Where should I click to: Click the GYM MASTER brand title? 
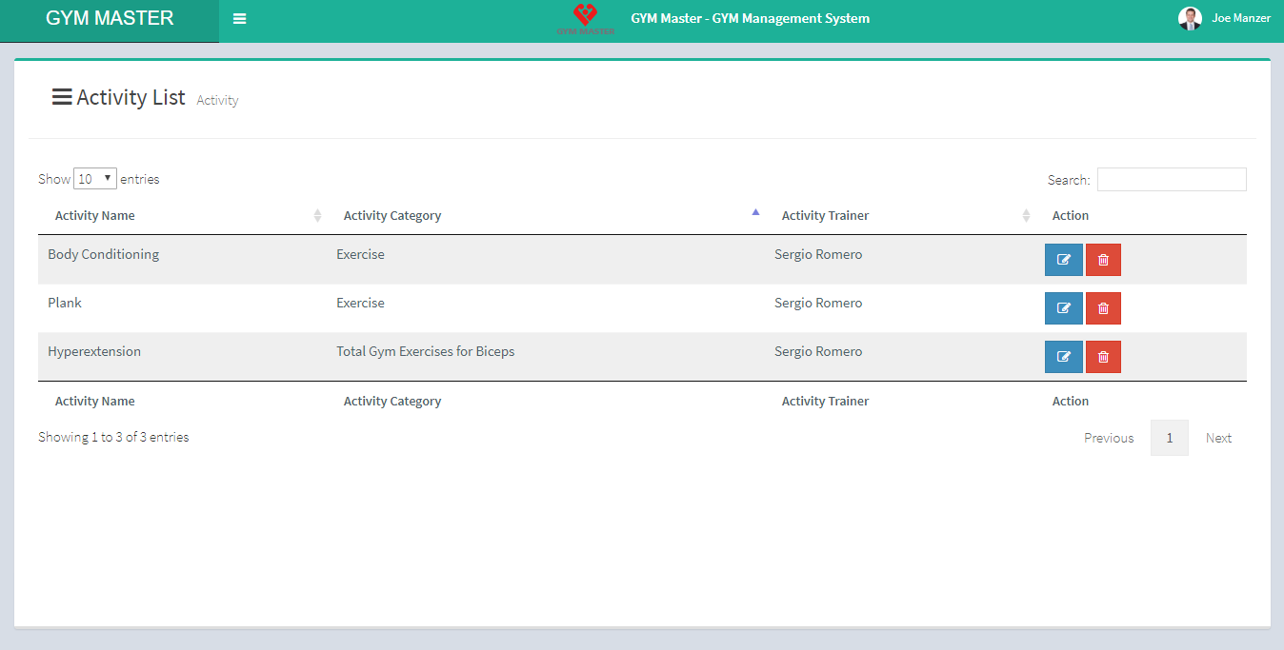coord(110,19)
